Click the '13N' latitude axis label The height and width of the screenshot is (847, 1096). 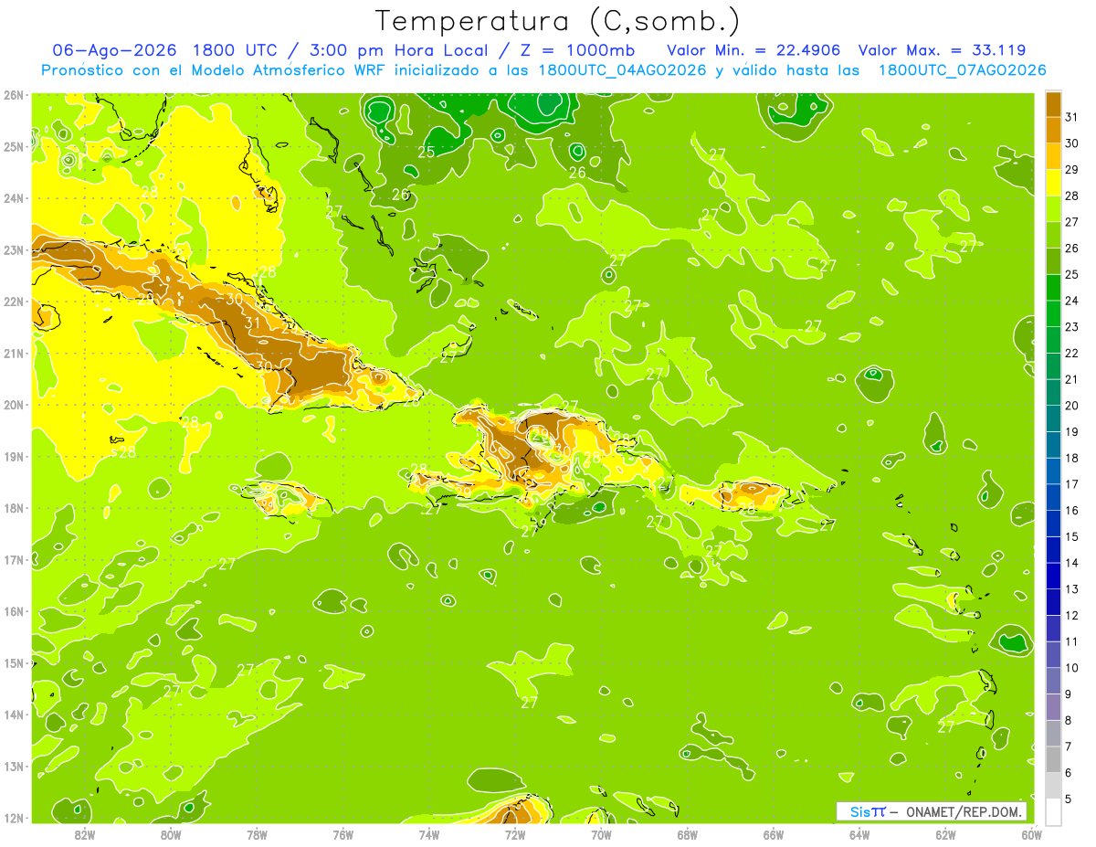[13, 767]
